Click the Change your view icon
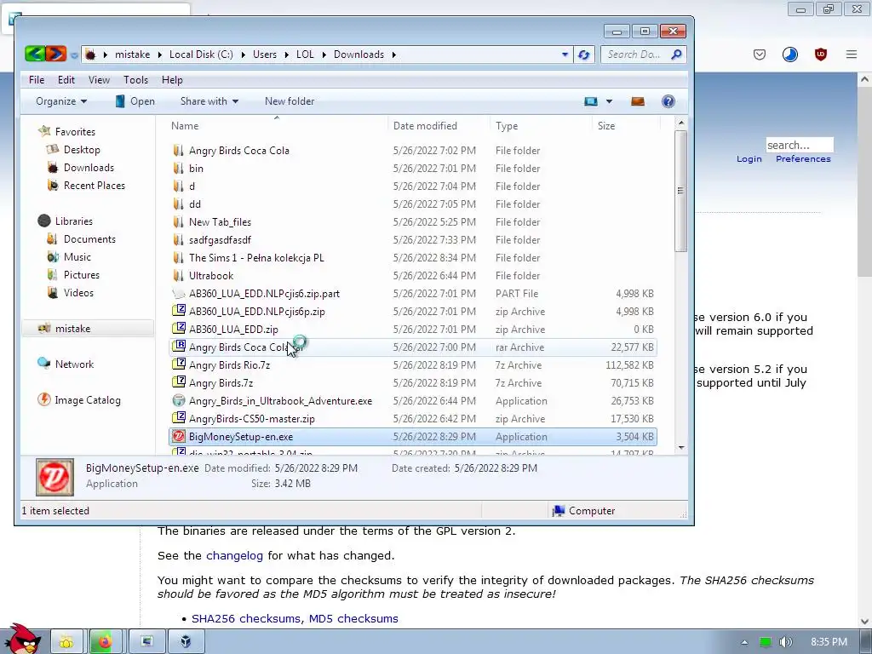This screenshot has height=654, width=872. [x=591, y=101]
